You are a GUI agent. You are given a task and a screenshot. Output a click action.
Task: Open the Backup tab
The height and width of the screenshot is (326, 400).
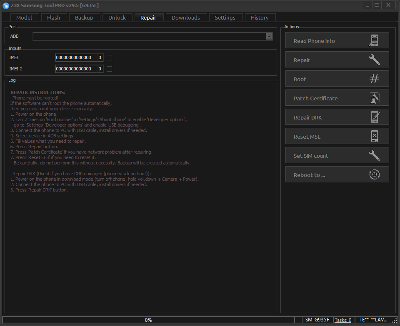tap(84, 17)
